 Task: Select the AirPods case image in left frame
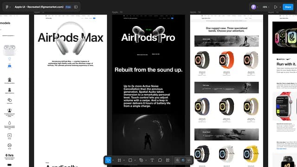pyautogui.click(x=9, y=50)
